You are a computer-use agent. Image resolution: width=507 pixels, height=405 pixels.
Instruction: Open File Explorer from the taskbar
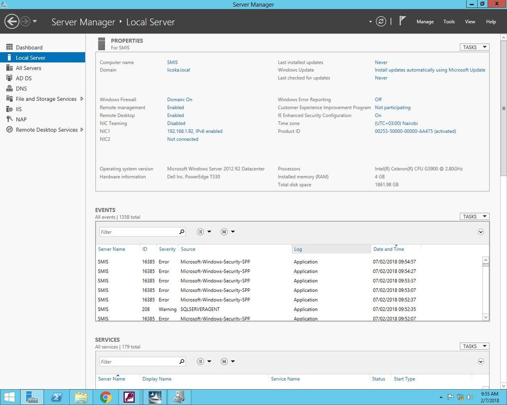81,397
